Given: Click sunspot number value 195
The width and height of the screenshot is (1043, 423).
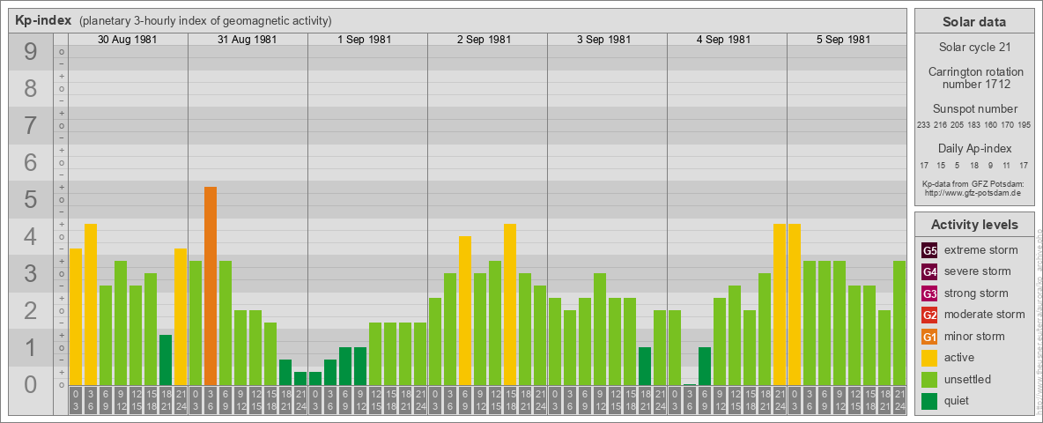Looking at the screenshot, I should click(1025, 124).
